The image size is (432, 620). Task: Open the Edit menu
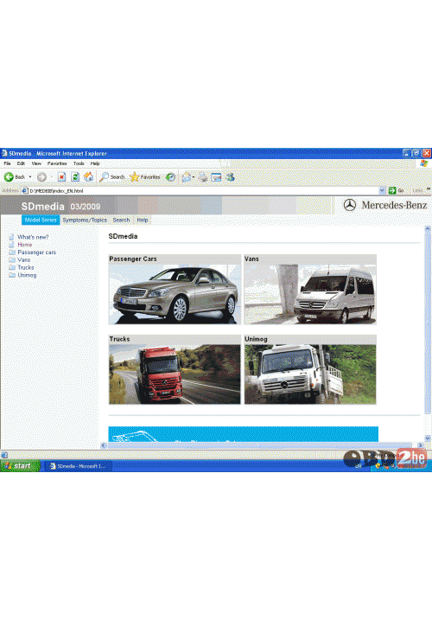(x=21, y=163)
